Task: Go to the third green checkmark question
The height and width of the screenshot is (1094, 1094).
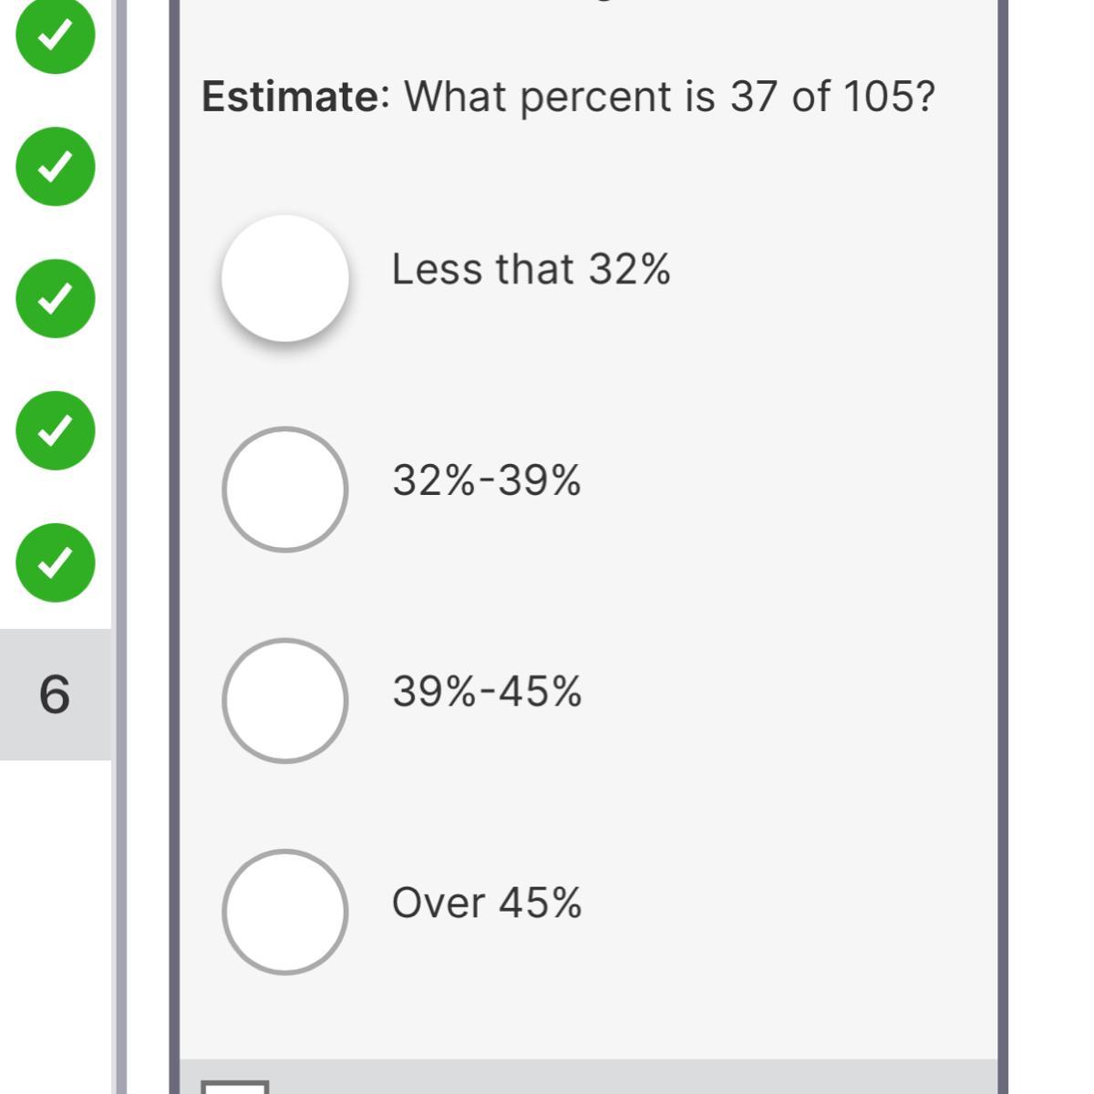Action: tap(55, 298)
